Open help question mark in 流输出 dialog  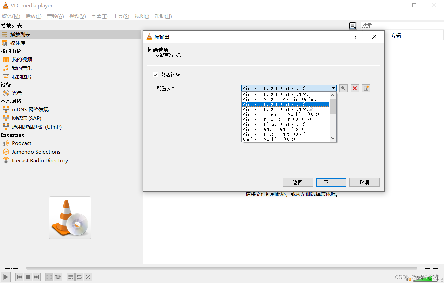355,37
